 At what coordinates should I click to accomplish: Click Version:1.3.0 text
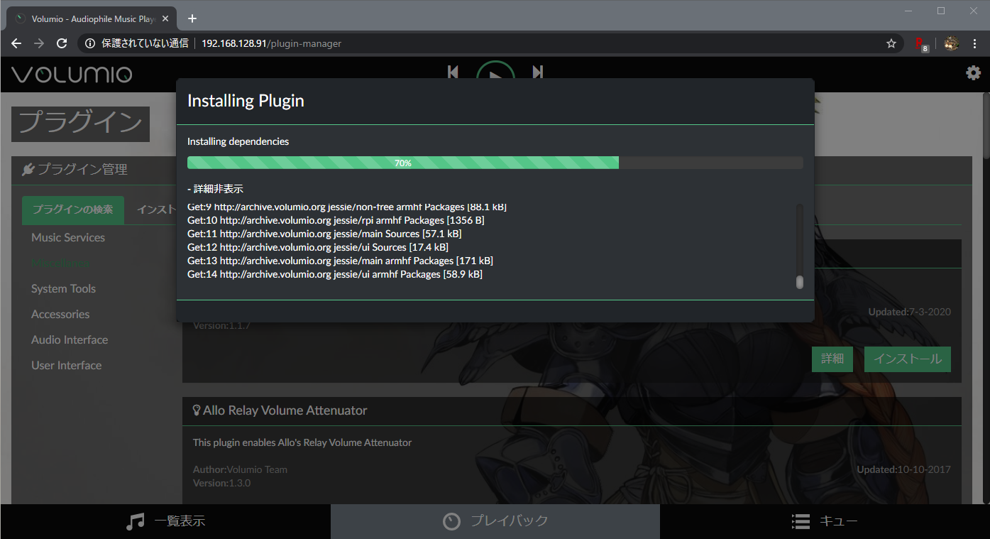pyautogui.click(x=221, y=483)
